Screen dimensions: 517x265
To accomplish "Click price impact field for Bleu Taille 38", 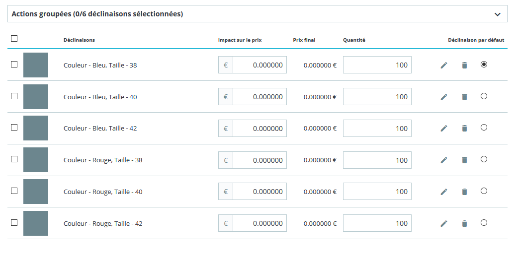I will (259, 65).
